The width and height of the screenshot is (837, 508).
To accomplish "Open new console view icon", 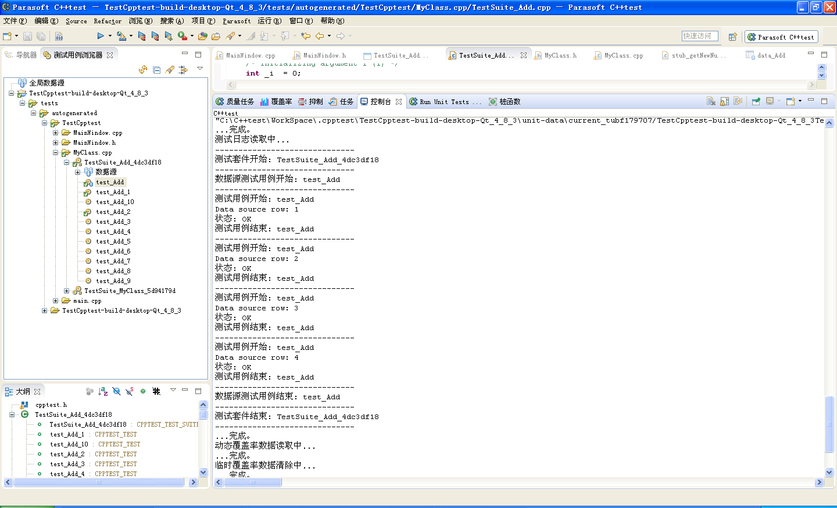I will coord(791,101).
